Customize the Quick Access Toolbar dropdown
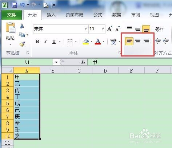This screenshot has height=148, width=172. 54,5
